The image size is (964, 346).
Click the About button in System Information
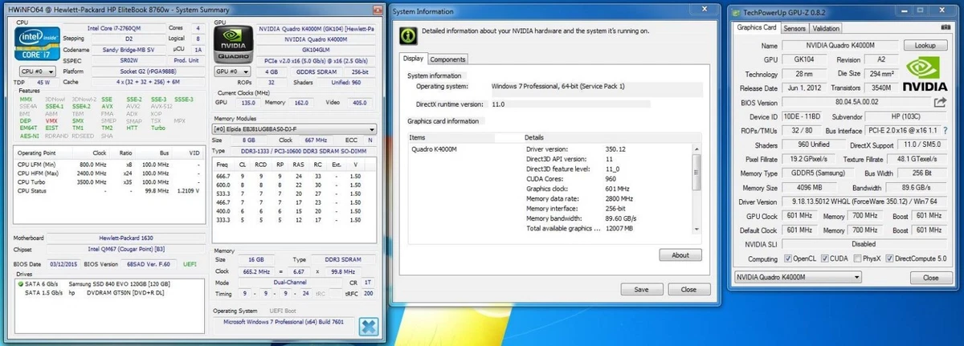[680, 255]
